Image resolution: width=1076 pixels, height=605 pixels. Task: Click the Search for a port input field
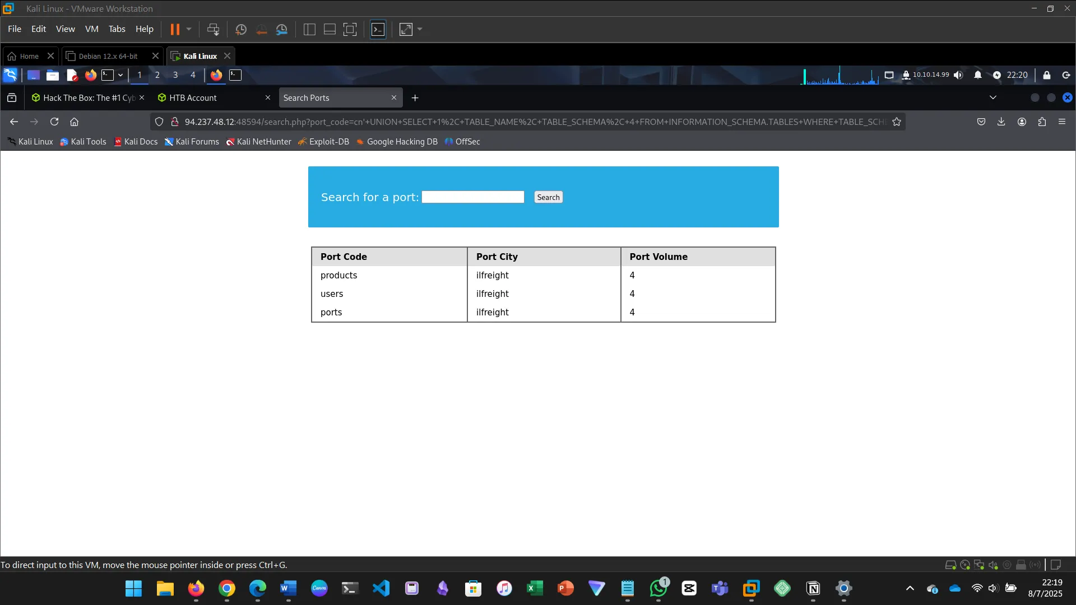tap(473, 197)
